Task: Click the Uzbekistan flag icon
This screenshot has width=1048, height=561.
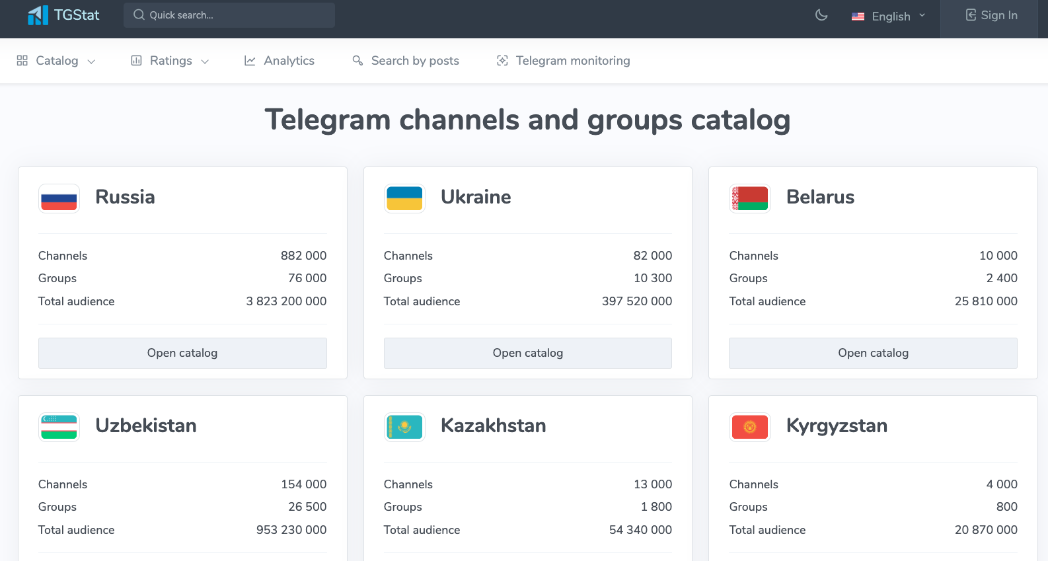Action: [59, 427]
